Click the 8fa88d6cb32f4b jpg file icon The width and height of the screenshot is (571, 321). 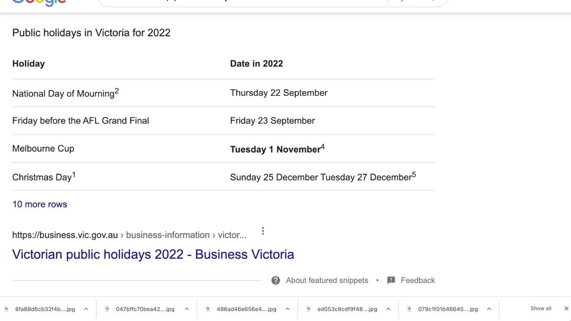pos(6,309)
